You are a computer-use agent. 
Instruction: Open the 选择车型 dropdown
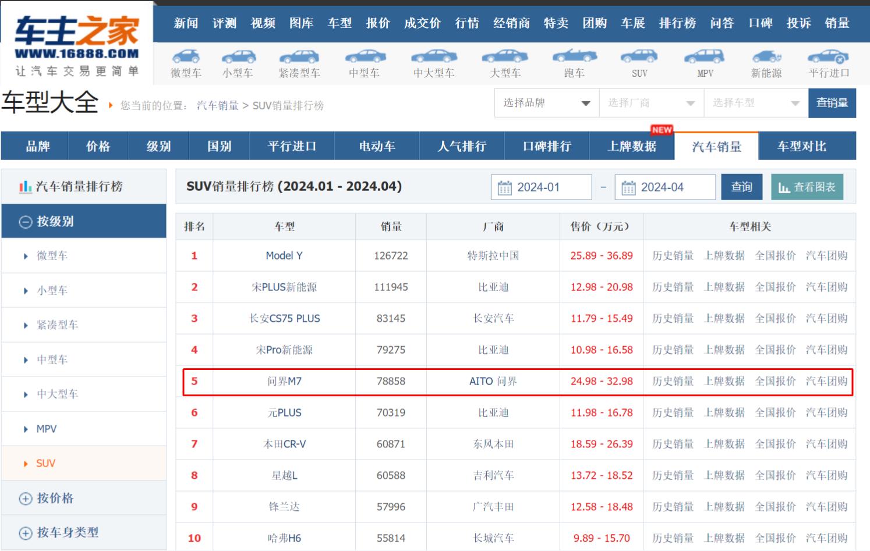pyautogui.click(x=756, y=103)
